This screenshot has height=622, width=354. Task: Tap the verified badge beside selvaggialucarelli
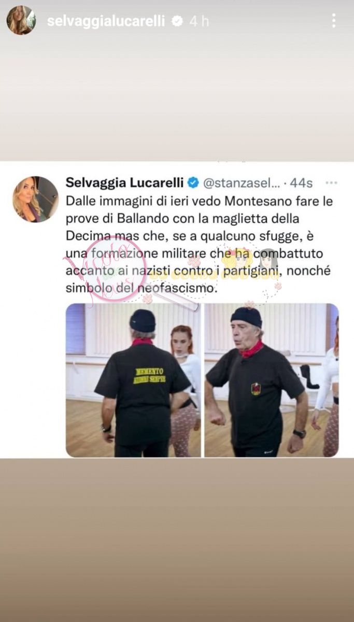[x=177, y=21]
